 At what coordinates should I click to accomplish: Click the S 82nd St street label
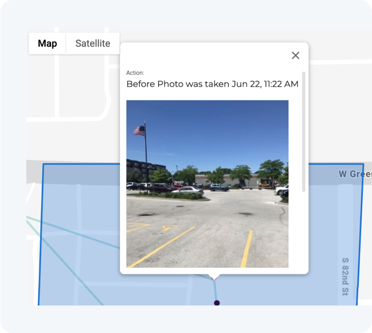345,276
